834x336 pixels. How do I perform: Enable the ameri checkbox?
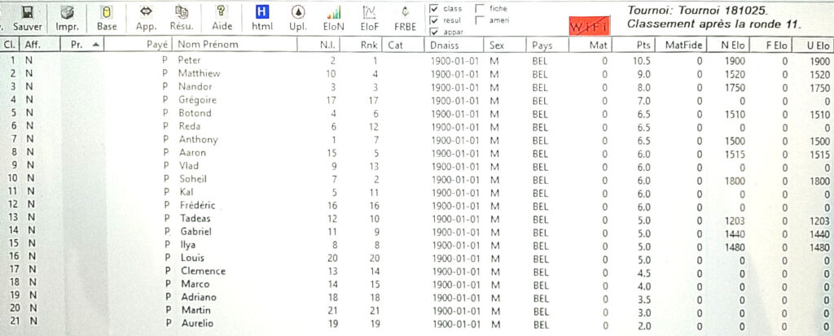479,20
